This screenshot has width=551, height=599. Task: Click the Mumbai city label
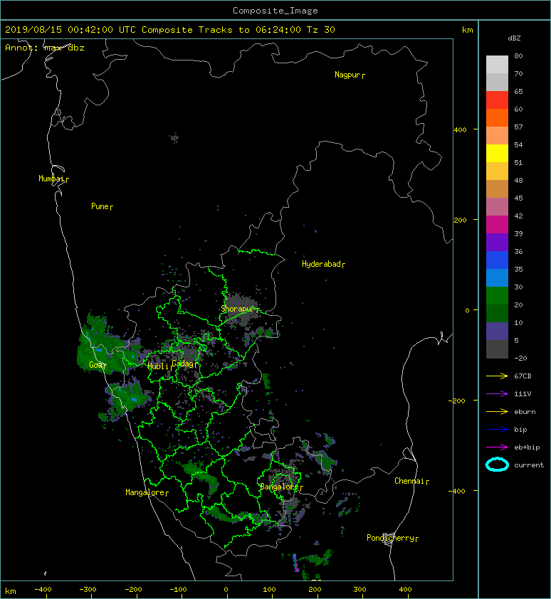pos(52,179)
